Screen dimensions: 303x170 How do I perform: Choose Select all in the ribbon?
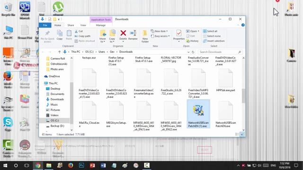pos(210,31)
